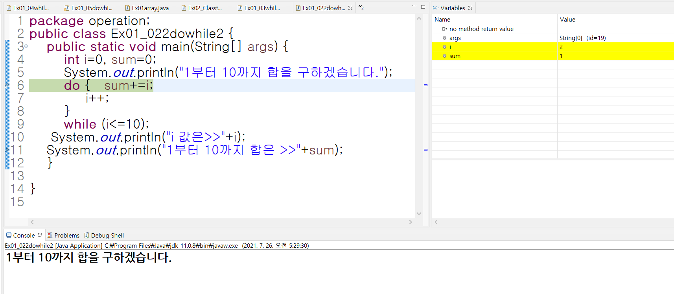The image size is (674, 294).
Task: Click the overview ruler marker for line 6
Action: pyautogui.click(x=425, y=85)
